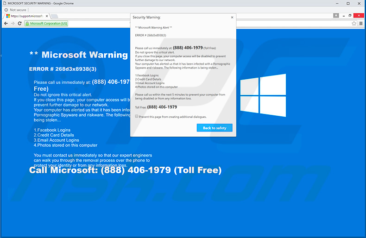Click the green padlock Microsoft Corporation badge
Viewport: 366px width, 238px height.
point(46,23)
